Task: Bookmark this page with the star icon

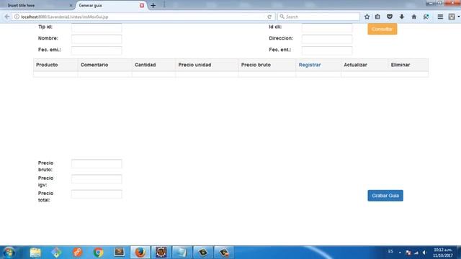Action: coord(367,17)
